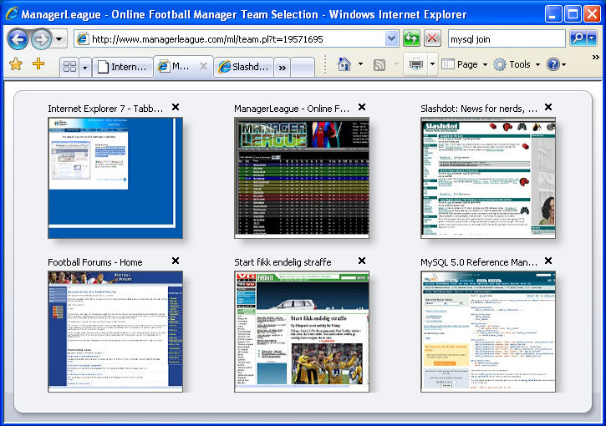The width and height of the screenshot is (606, 426).
Task: Open the tab list dropdown arrow
Action: pyautogui.click(x=85, y=67)
